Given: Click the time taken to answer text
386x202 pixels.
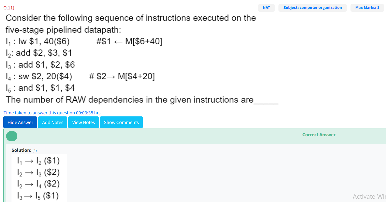Looking at the screenshot, I should click(x=52, y=113).
